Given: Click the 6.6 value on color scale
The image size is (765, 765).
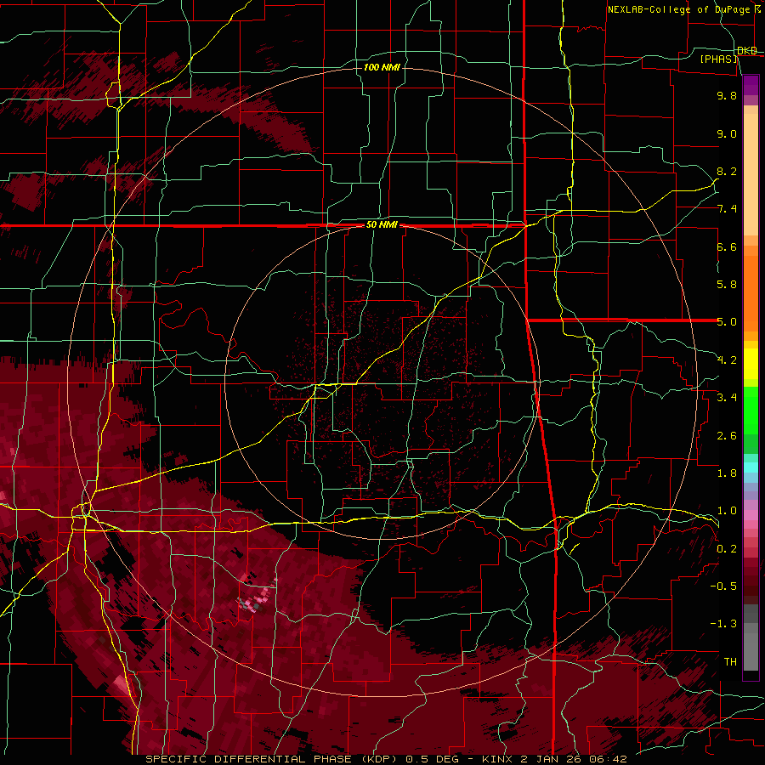Looking at the screenshot, I should (x=727, y=246).
